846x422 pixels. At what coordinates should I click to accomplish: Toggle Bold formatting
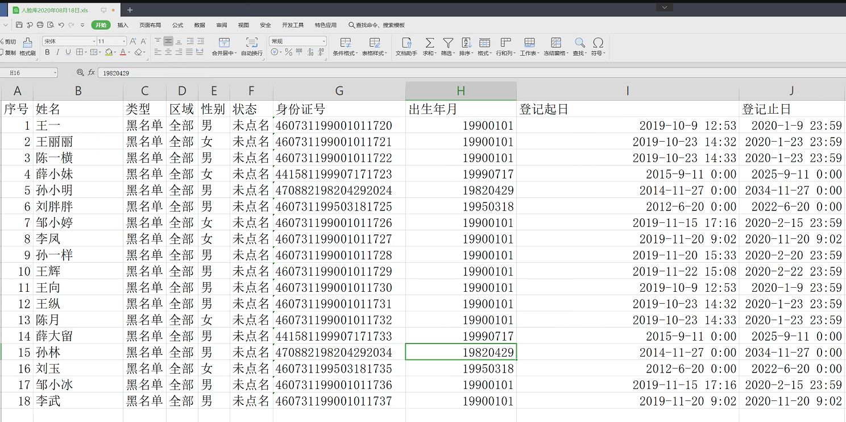(x=47, y=52)
